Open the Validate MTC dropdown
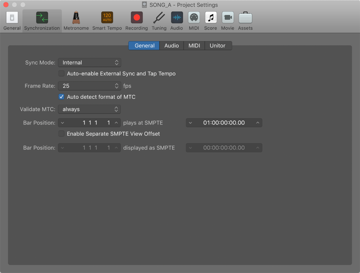The height and width of the screenshot is (273, 360). [89, 109]
